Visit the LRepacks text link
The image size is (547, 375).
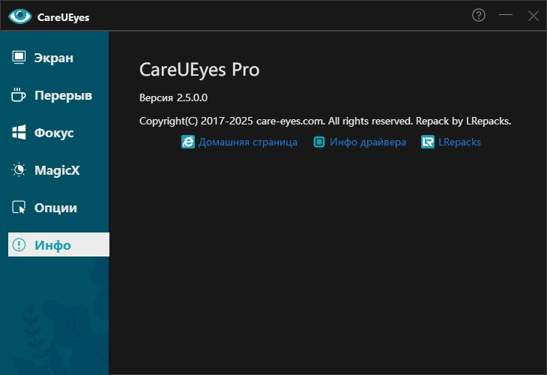coord(459,142)
